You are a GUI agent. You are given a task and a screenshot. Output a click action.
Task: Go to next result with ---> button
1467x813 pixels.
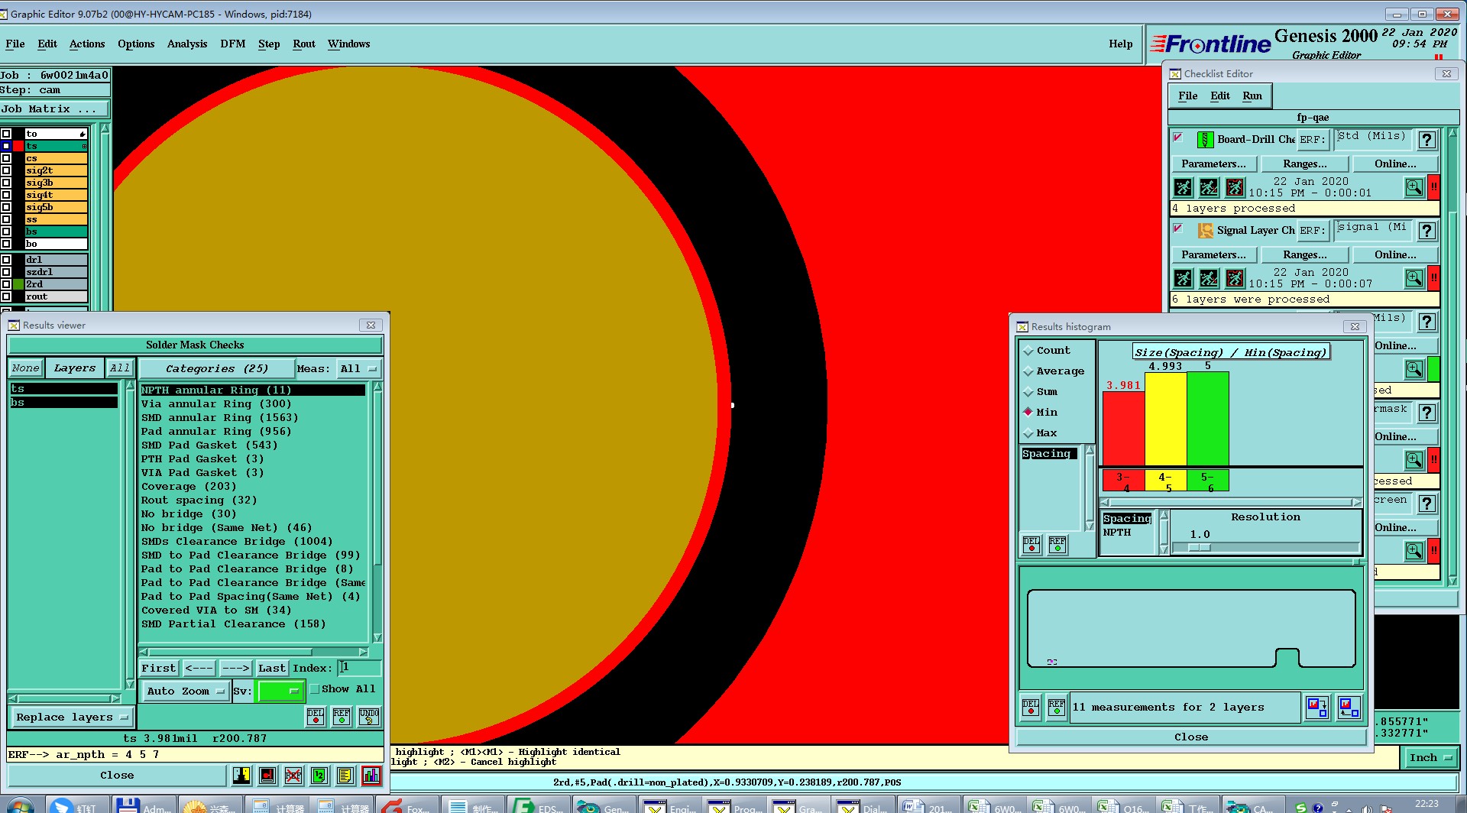point(236,669)
